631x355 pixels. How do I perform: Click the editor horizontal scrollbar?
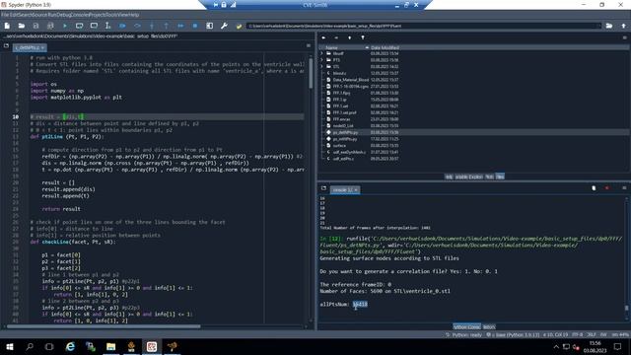click(x=104, y=326)
